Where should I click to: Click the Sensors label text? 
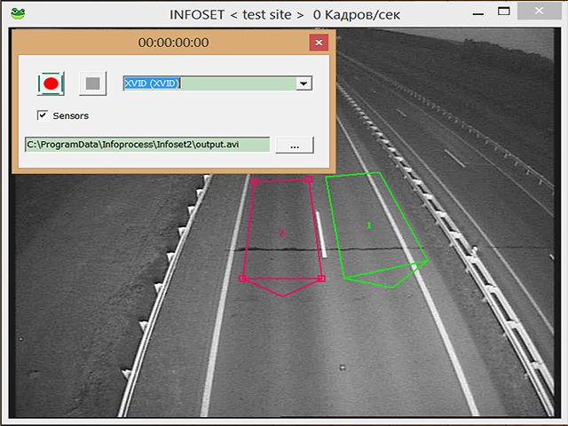[71, 115]
